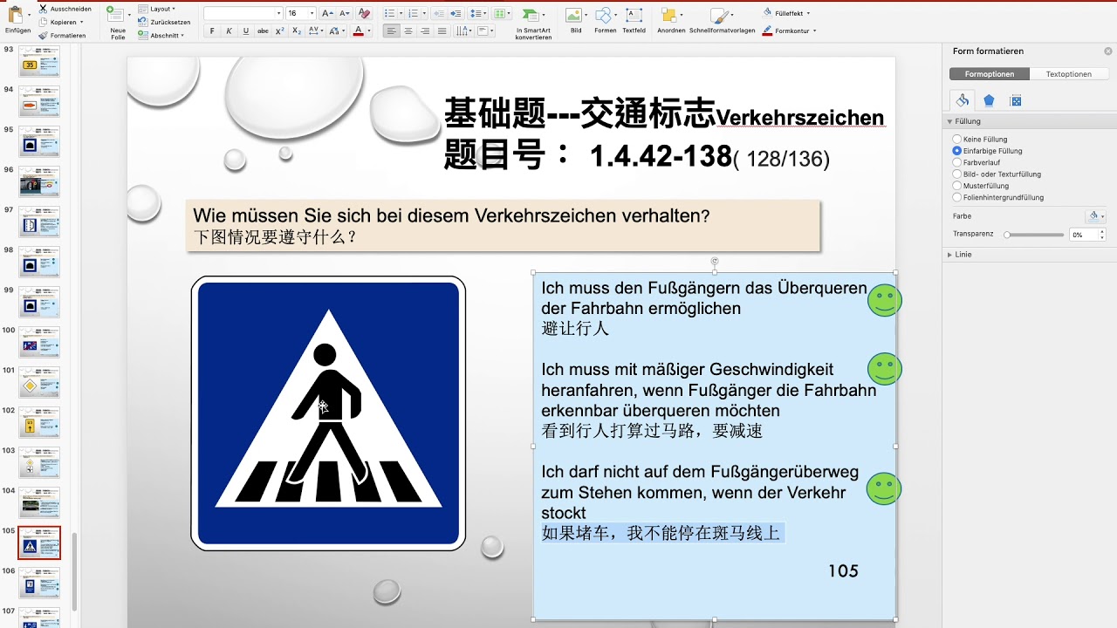Center align text

coord(408,31)
